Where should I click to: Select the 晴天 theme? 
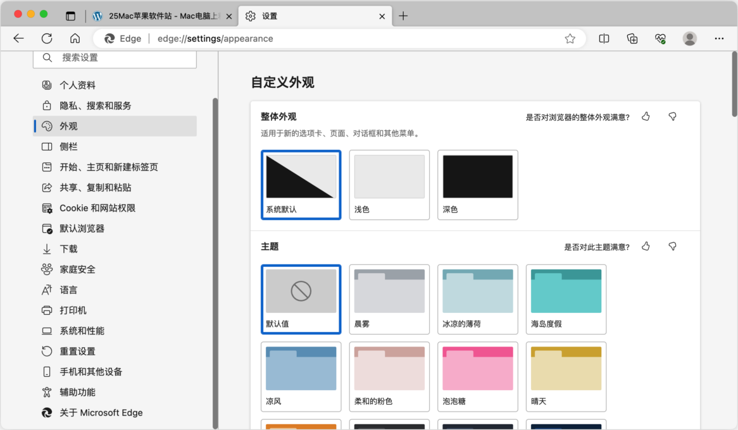566,377
